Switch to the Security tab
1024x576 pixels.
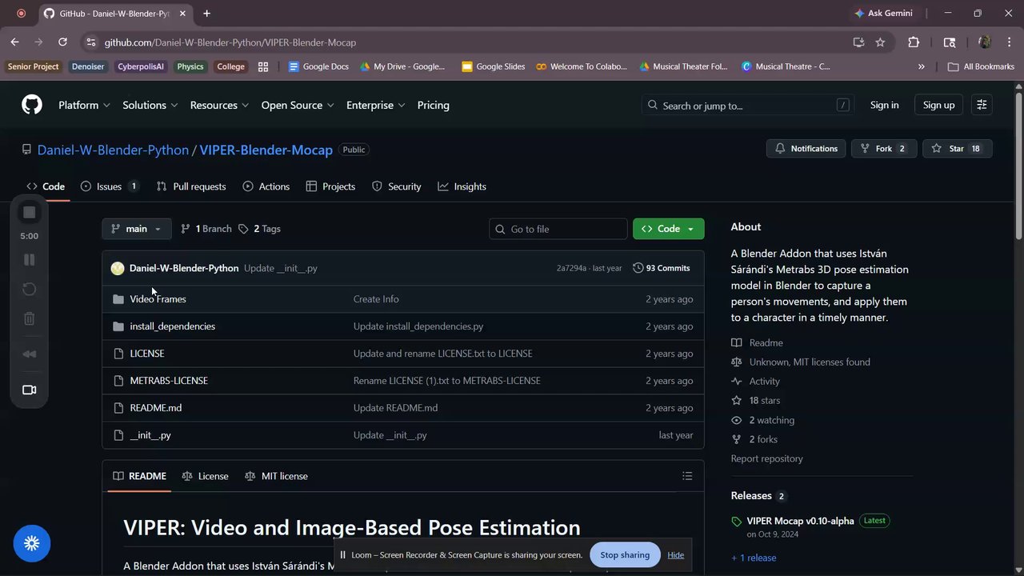coord(396,186)
